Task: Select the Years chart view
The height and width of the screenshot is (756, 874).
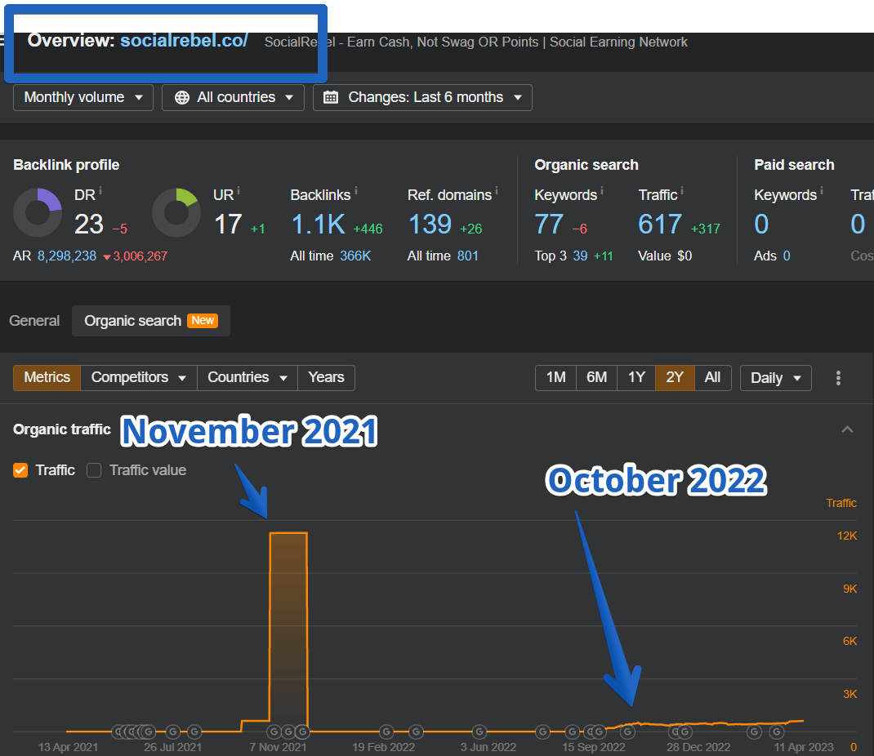Action: pos(326,378)
